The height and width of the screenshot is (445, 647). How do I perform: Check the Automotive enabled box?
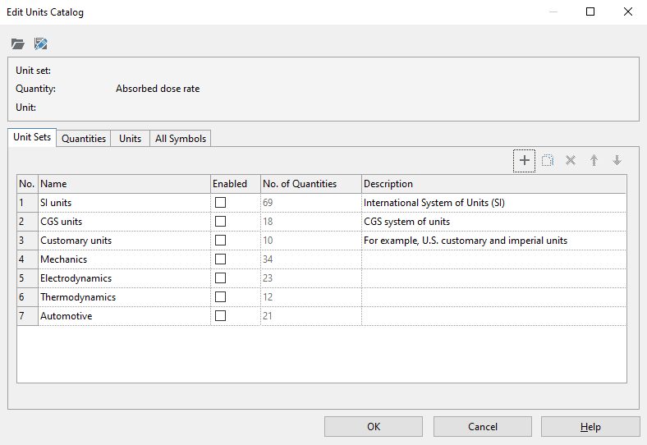pyautogui.click(x=220, y=316)
